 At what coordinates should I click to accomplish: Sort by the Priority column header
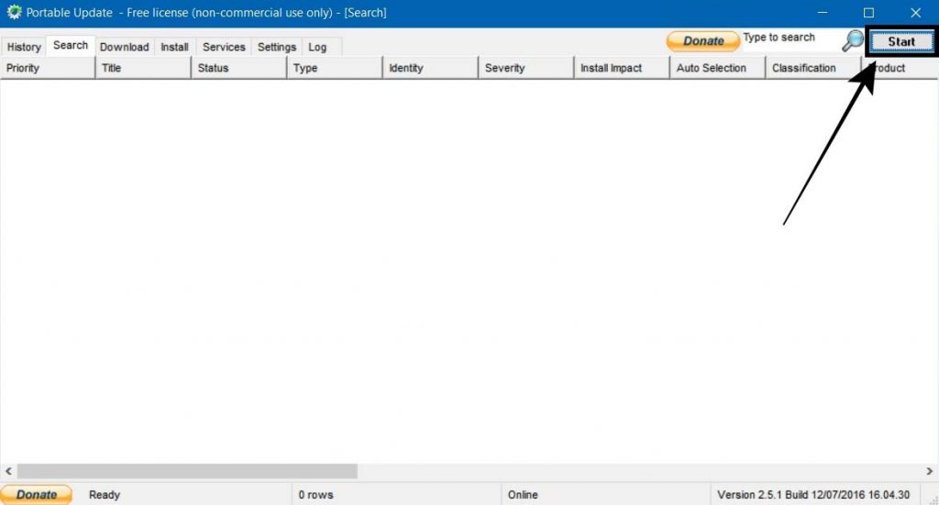(x=48, y=68)
